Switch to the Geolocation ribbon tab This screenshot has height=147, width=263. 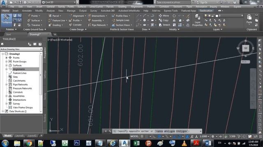click(x=206, y=11)
